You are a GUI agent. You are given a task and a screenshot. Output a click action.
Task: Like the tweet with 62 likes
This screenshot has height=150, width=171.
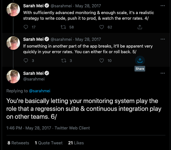point(102,27)
